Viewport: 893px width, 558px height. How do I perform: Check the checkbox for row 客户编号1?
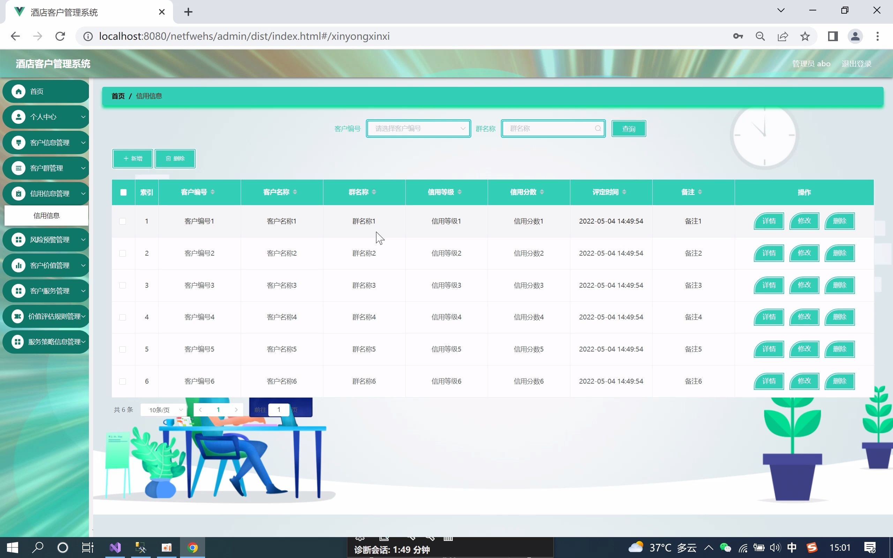tap(122, 221)
